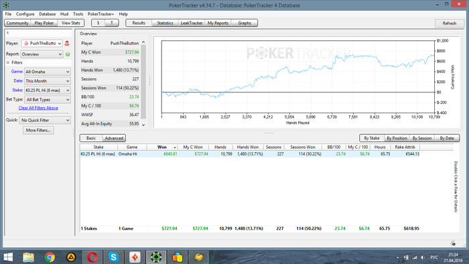The height and width of the screenshot is (264, 469).
Task: Click the View Stats button
Action: pos(71,23)
